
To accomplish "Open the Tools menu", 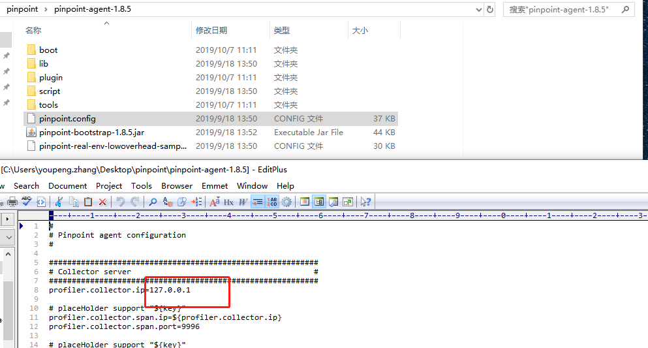I will (142, 186).
